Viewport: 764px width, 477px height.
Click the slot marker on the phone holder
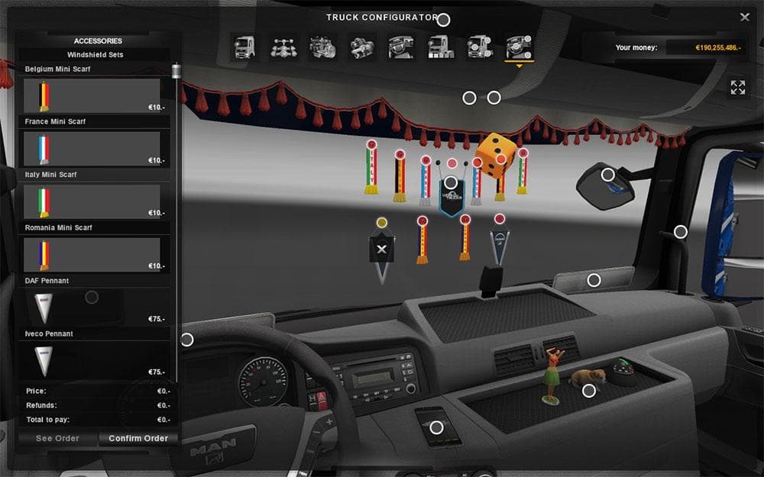coord(436,427)
